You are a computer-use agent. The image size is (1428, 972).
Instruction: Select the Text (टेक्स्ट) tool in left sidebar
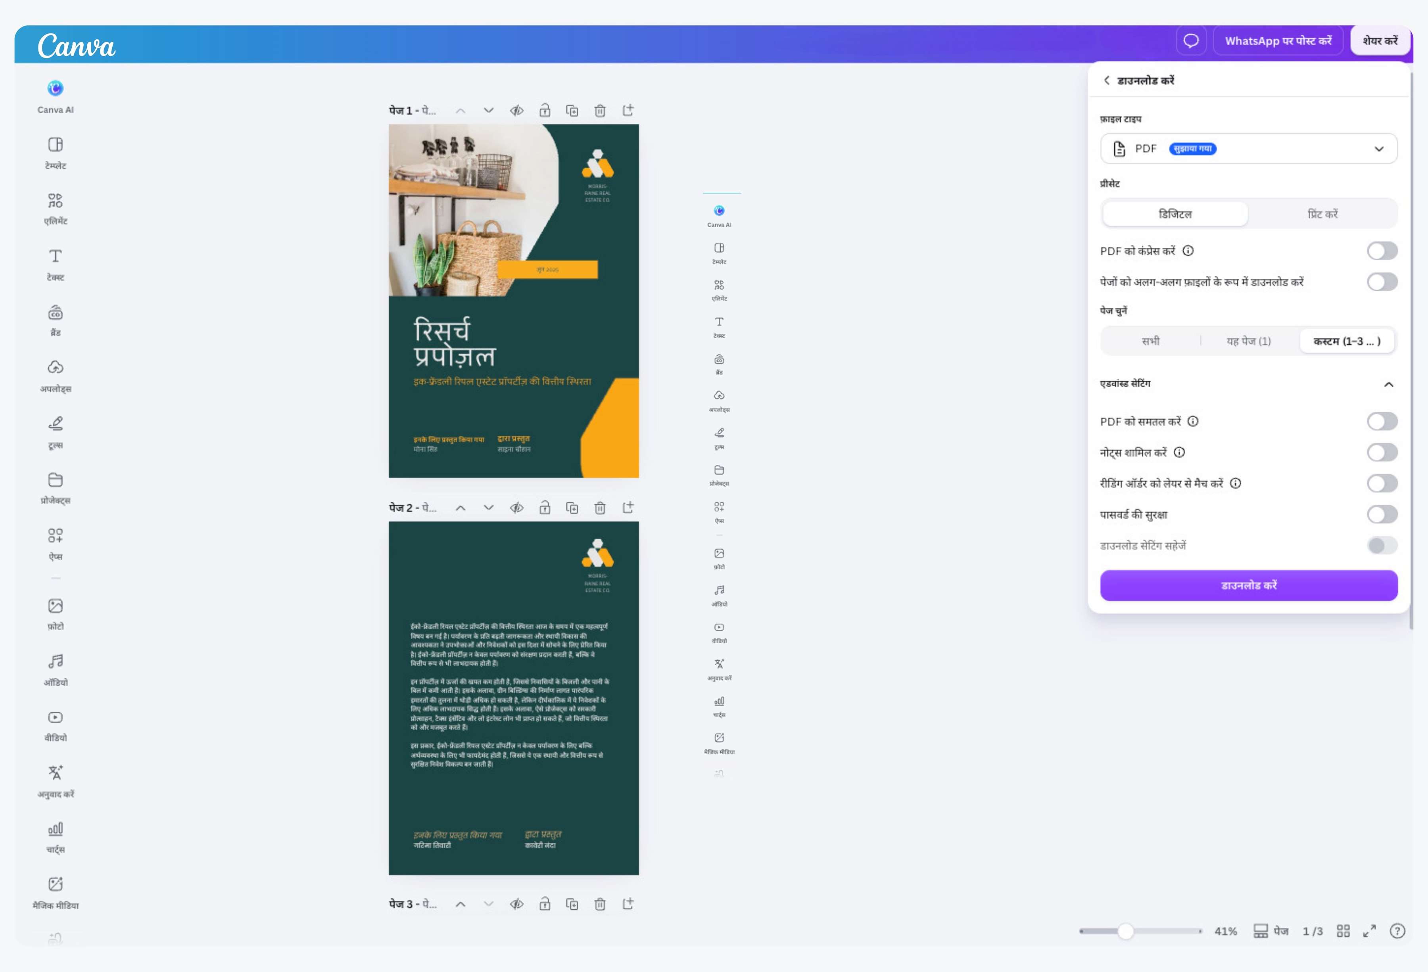click(x=55, y=265)
